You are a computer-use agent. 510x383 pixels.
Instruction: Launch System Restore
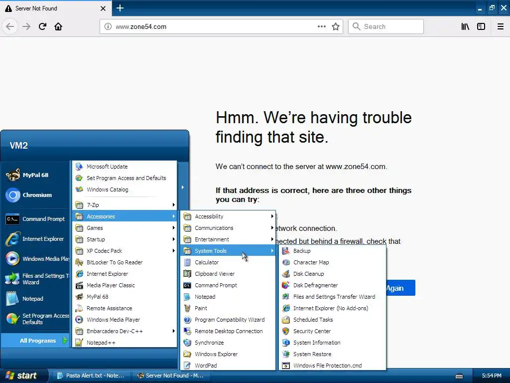click(x=332, y=354)
